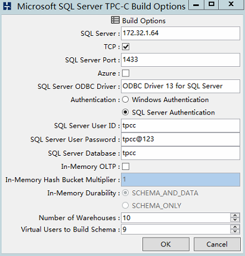
Task: Minimize the Build Options window
Action: point(196,5)
